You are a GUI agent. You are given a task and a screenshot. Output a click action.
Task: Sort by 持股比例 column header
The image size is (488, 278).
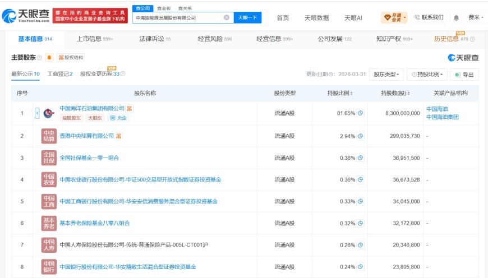click(340, 93)
